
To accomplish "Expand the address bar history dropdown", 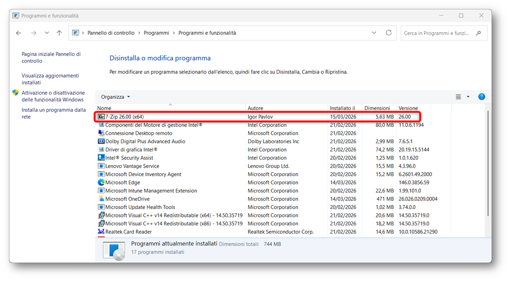I will point(374,33).
